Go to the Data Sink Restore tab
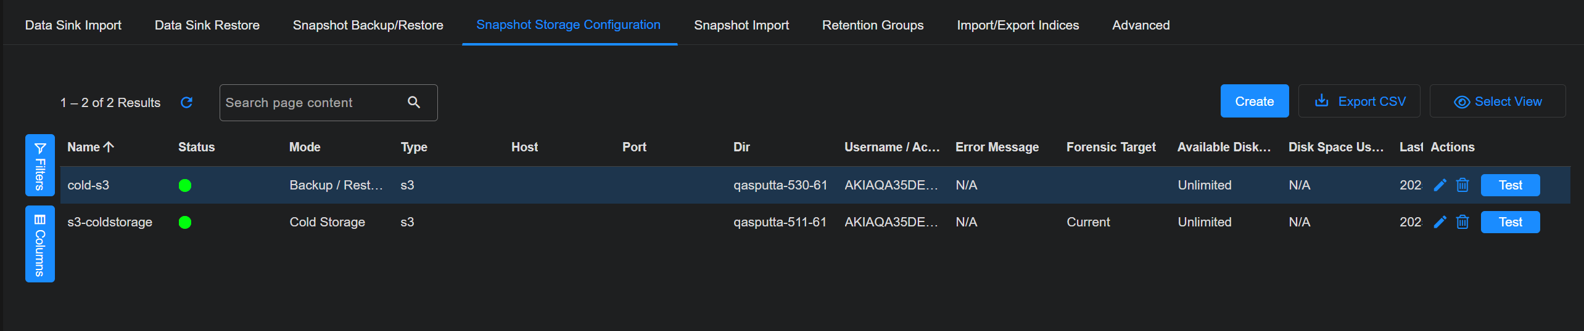The image size is (1584, 331). [x=207, y=25]
